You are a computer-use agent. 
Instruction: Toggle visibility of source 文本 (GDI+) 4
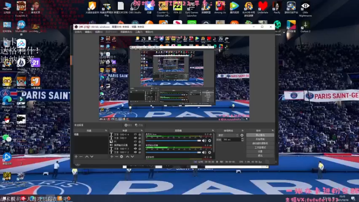[x=136, y=134]
